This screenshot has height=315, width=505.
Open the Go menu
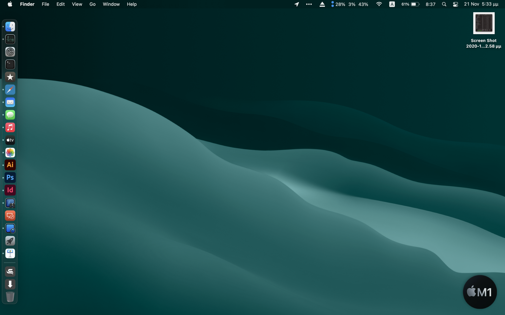[x=92, y=4]
